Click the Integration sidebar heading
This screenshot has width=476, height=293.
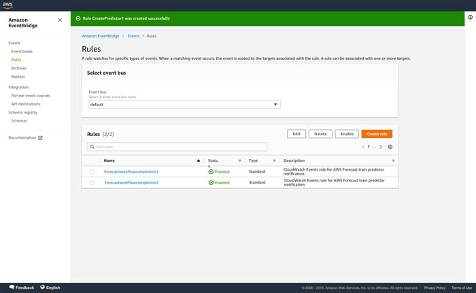coord(18,87)
